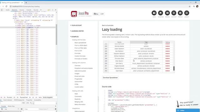
Task: Select the Name column header
Action: [x=119, y=42]
